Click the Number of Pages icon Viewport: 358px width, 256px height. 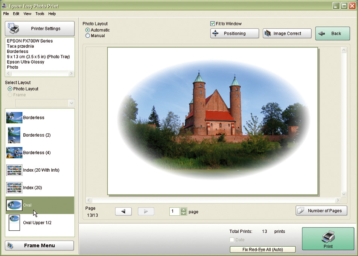(301, 210)
